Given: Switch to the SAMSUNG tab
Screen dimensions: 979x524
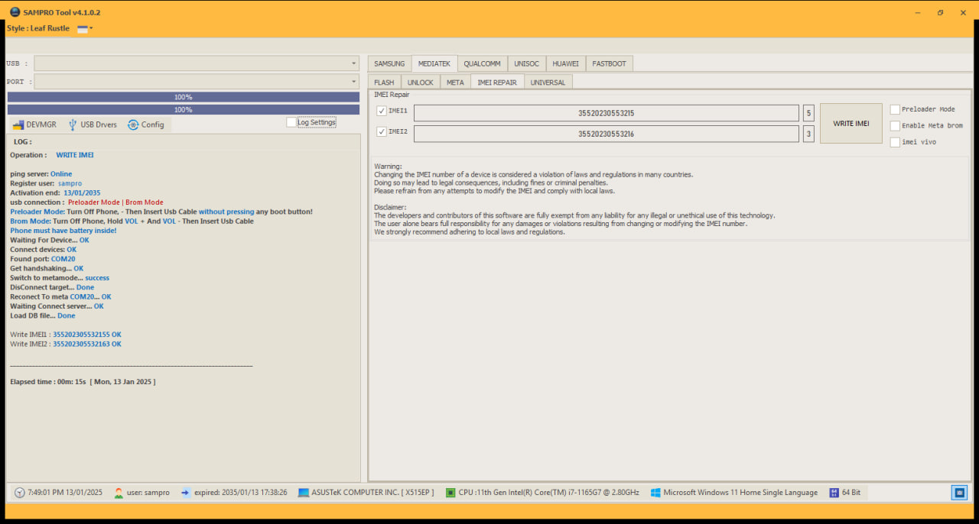Looking at the screenshot, I should [x=389, y=63].
